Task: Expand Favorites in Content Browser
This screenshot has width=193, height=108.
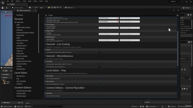Action: 2,74
